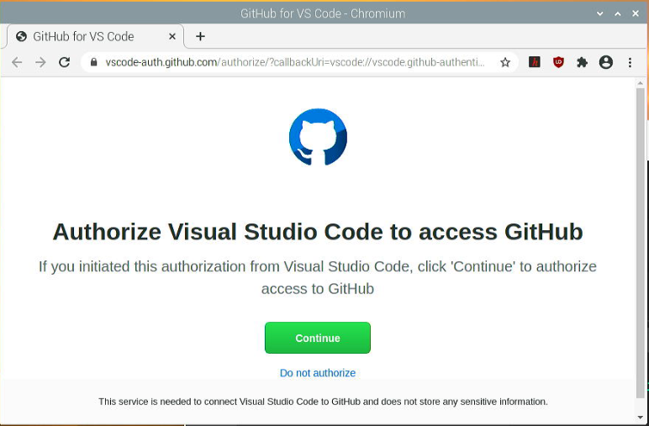649x426 pixels.
Task: Click the scrollbar up arrow
Action: click(x=641, y=82)
